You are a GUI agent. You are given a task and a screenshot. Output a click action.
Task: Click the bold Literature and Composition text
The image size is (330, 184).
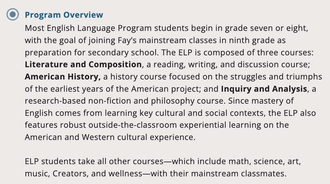[83, 64]
